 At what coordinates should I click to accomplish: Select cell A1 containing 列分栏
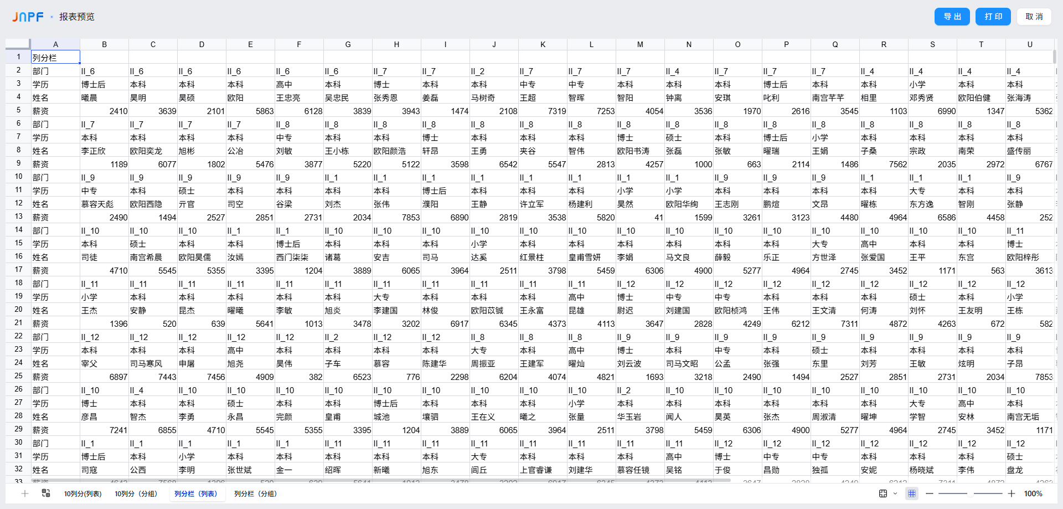[55, 57]
